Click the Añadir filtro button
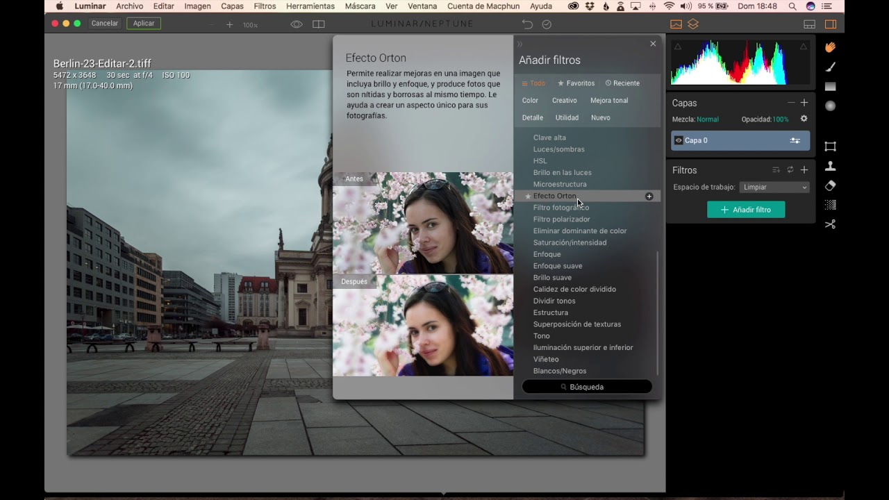 coord(746,210)
